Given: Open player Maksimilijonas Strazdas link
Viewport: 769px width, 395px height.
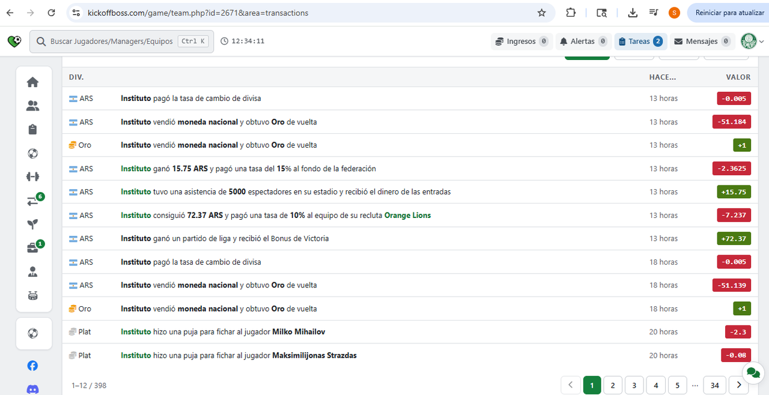Looking at the screenshot, I should (x=314, y=355).
